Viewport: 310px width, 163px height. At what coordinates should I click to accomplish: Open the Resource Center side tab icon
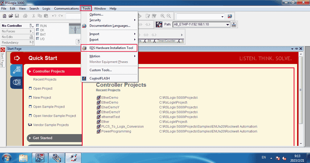[x=17, y=82]
